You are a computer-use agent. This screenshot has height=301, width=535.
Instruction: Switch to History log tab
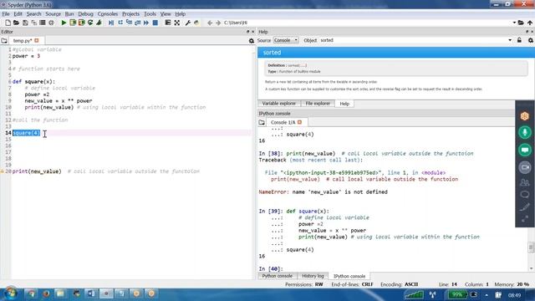point(313,276)
